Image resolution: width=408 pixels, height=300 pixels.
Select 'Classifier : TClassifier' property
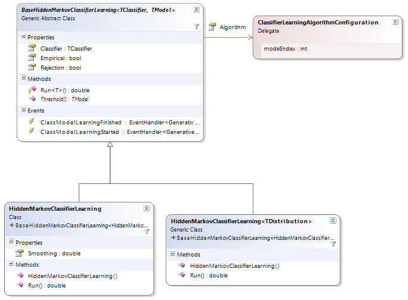pos(66,49)
